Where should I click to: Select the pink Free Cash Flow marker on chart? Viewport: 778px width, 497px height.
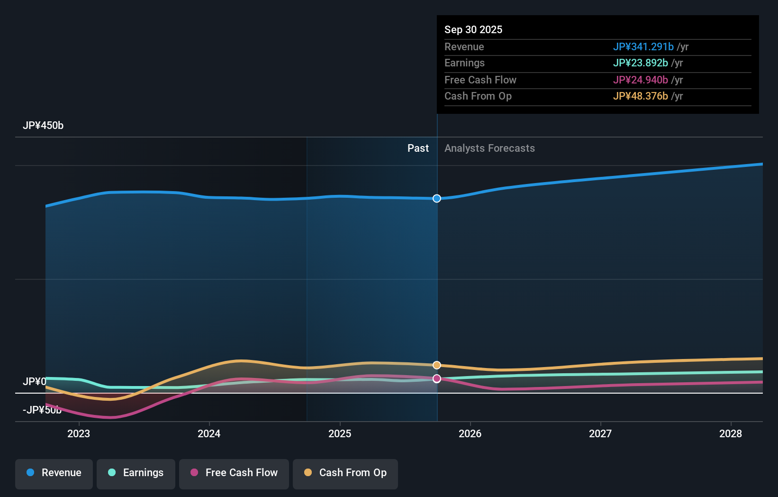click(436, 378)
